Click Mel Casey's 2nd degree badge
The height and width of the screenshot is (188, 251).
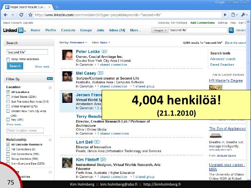point(101,73)
